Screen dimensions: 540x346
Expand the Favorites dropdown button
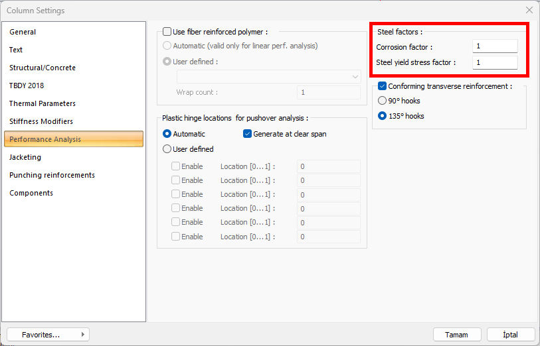48,335
